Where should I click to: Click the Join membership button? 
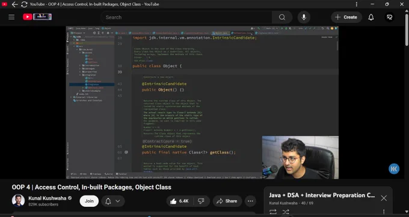(x=89, y=201)
